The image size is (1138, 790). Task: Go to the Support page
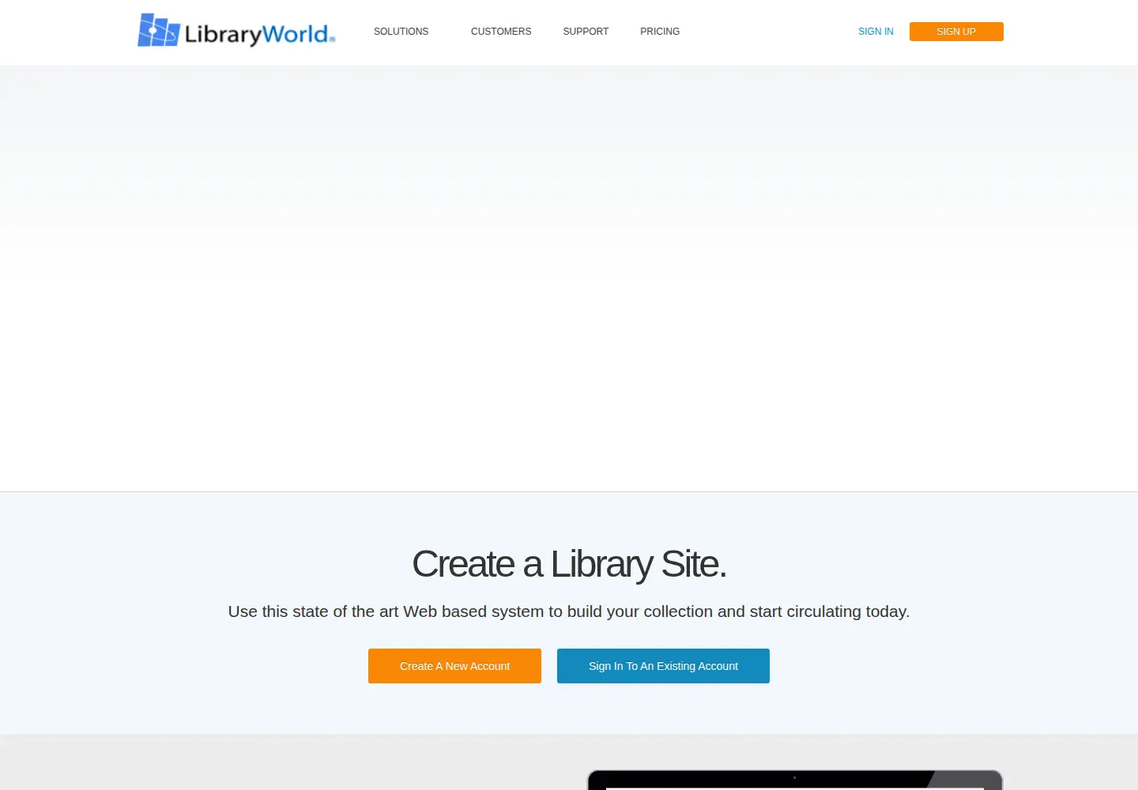586,32
